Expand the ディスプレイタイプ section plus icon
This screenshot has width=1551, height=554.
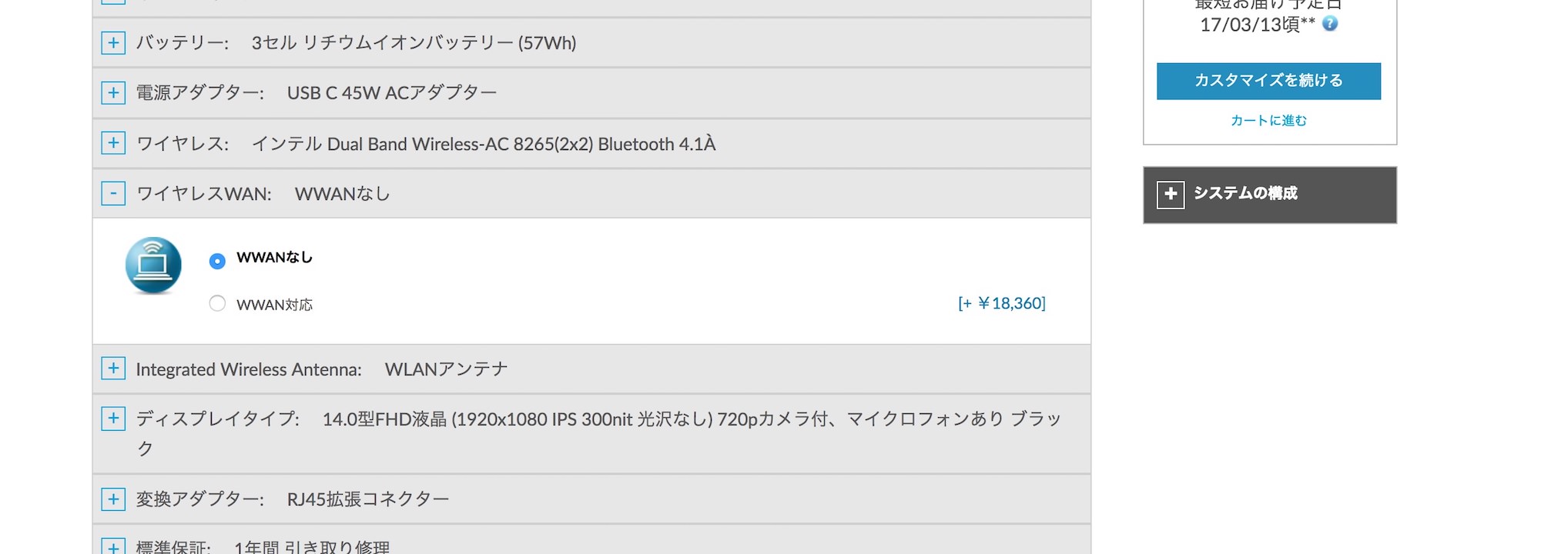click(x=113, y=419)
